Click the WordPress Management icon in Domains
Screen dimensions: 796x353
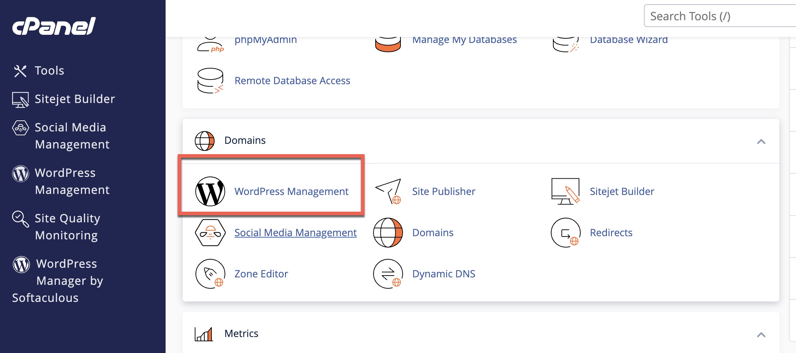(210, 191)
